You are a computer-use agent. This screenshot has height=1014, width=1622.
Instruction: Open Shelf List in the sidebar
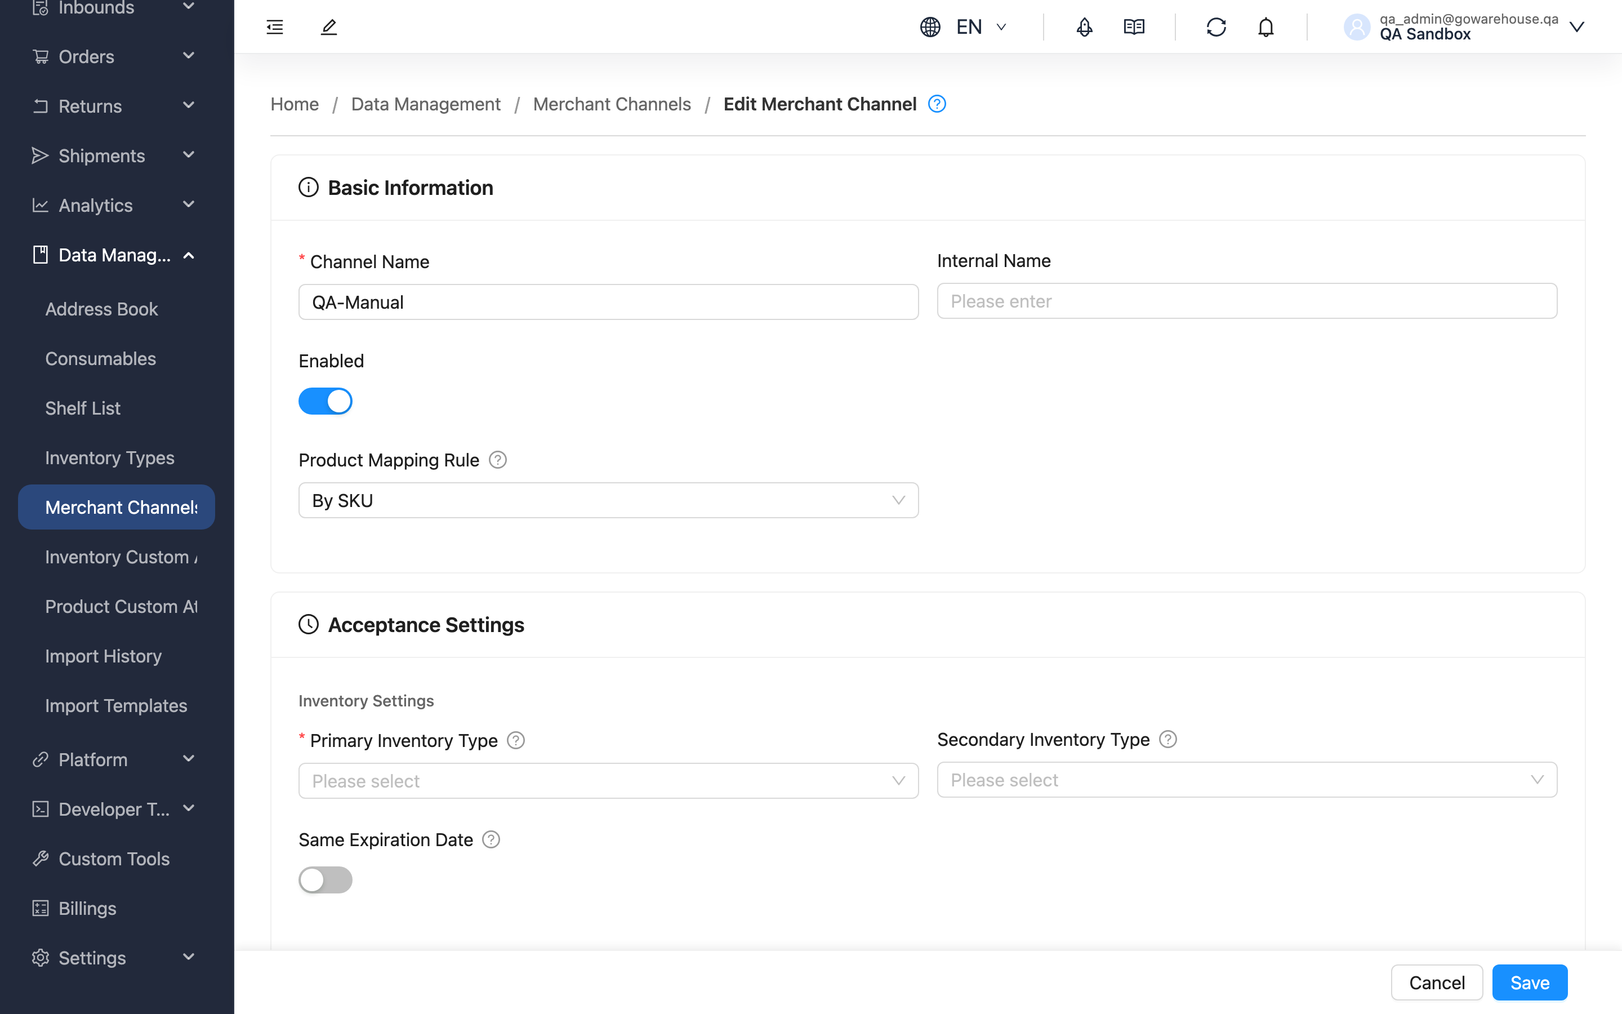[x=117, y=408]
